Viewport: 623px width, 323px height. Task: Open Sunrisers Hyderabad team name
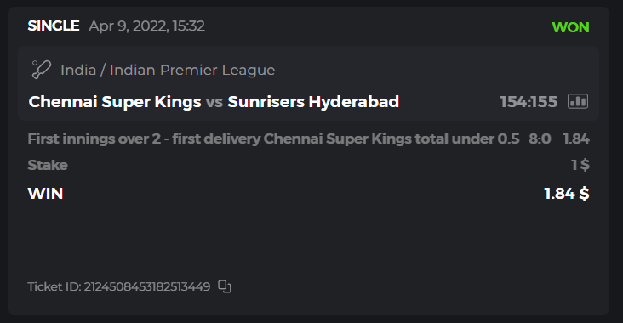tap(313, 102)
